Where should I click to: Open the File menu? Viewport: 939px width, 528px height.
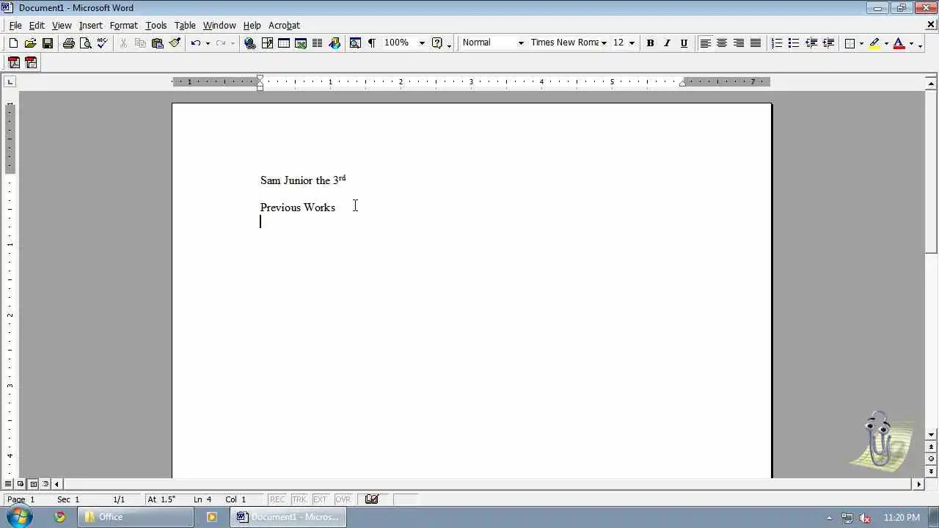point(15,25)
